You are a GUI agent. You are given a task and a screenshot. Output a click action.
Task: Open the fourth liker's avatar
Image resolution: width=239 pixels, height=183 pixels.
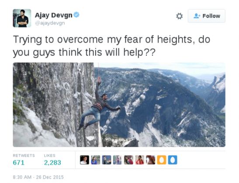(x=118, y=160)
